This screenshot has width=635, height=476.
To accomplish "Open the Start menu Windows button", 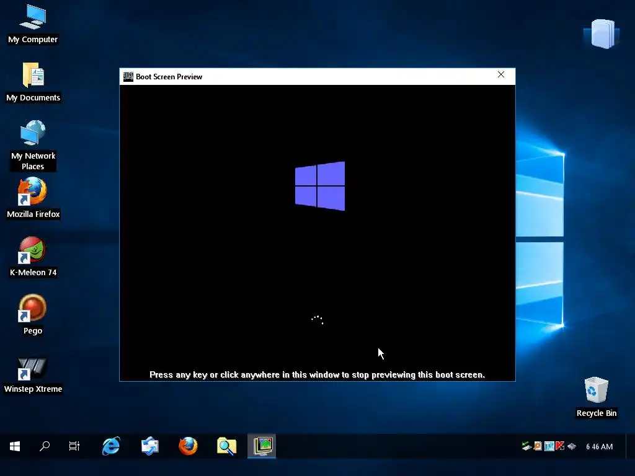I will (x=15, y=446).
